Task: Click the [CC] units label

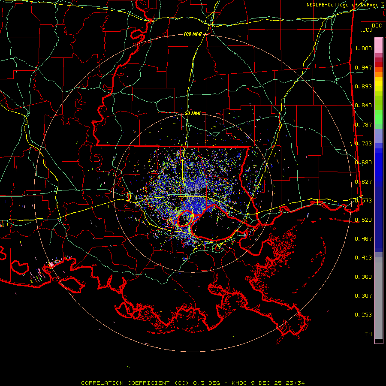Action: [x=366, y=30]
